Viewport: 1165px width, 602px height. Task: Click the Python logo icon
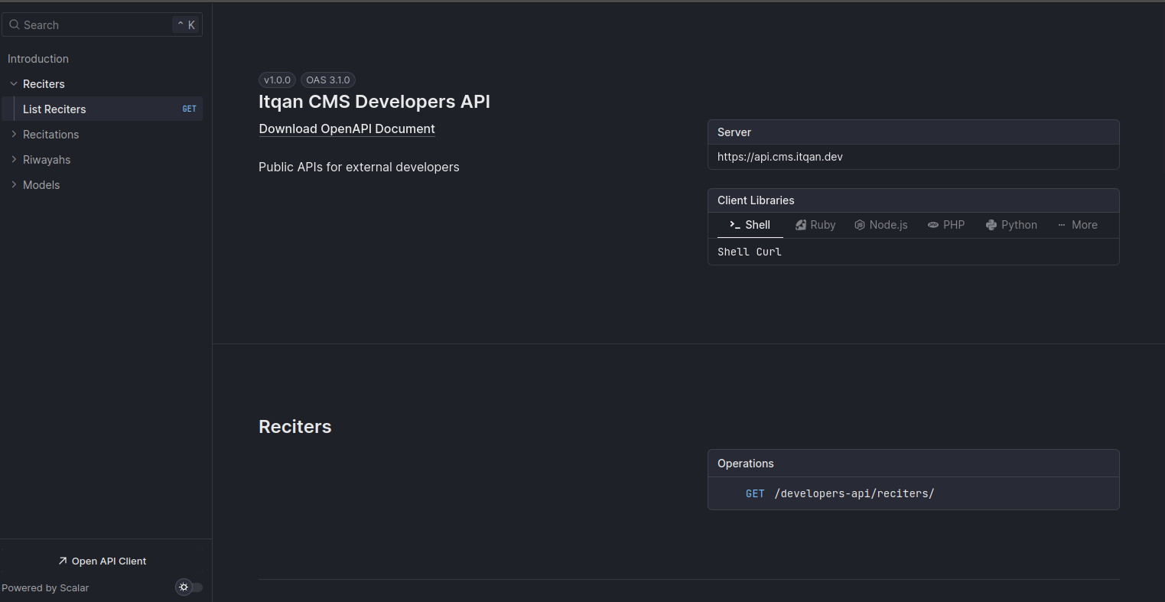(991, 225)
